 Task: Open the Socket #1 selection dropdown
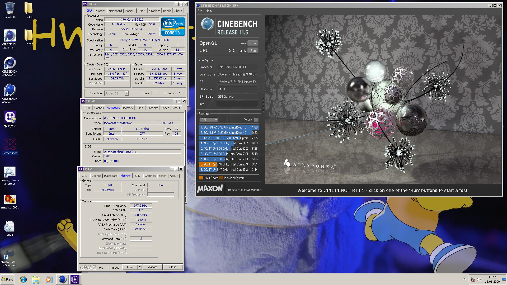click(116, 93)
